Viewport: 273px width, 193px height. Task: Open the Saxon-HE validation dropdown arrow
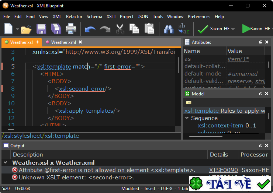233,29
